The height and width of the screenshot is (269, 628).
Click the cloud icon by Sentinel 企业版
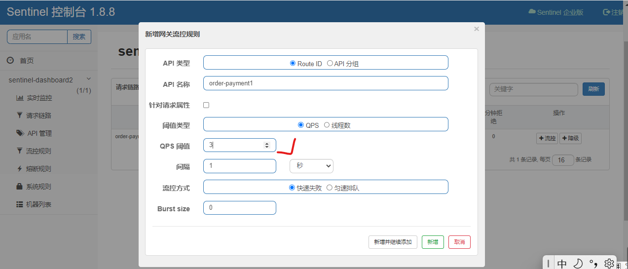click(x=532, y=12)
